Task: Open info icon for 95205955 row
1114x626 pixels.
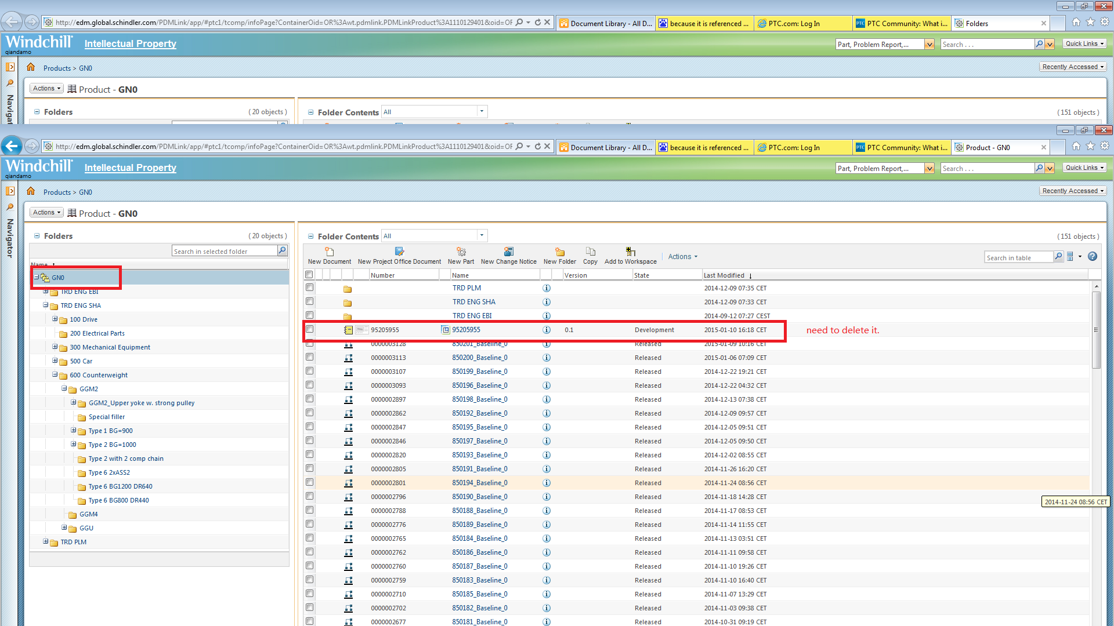Action: (546, 330)
